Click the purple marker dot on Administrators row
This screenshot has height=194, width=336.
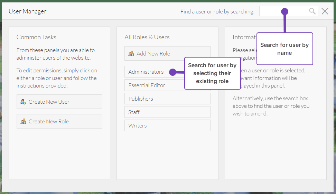pyautogui.click(x=172, y=72)
